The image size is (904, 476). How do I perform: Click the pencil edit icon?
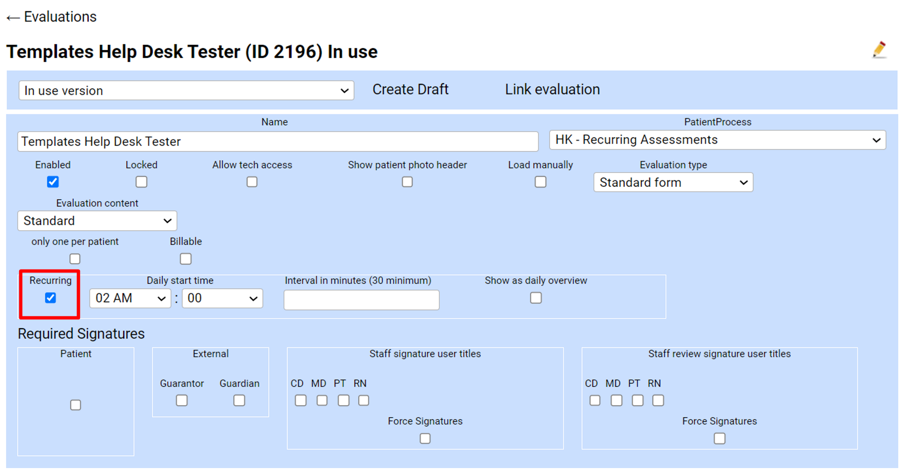pyautogui.click(x=879, y=50)
